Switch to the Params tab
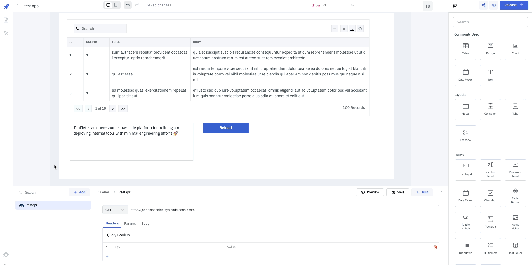 coord(130,224)
